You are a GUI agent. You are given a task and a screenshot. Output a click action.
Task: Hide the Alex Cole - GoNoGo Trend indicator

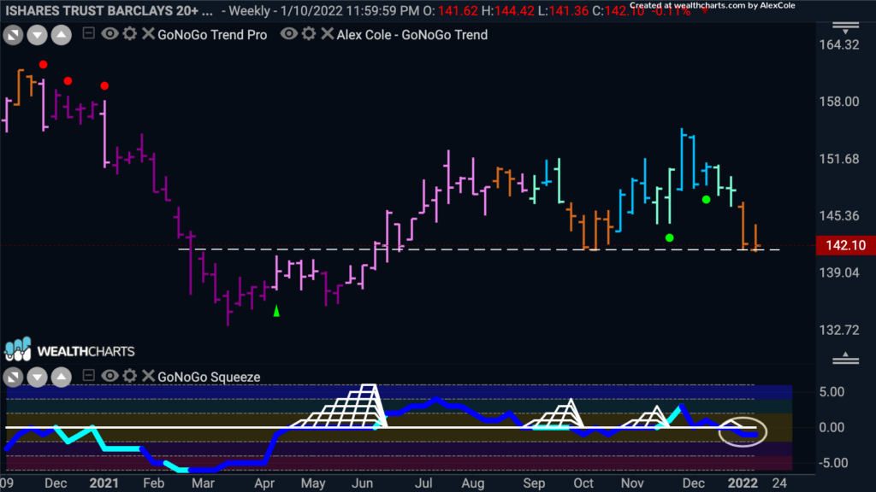point(289,33)
